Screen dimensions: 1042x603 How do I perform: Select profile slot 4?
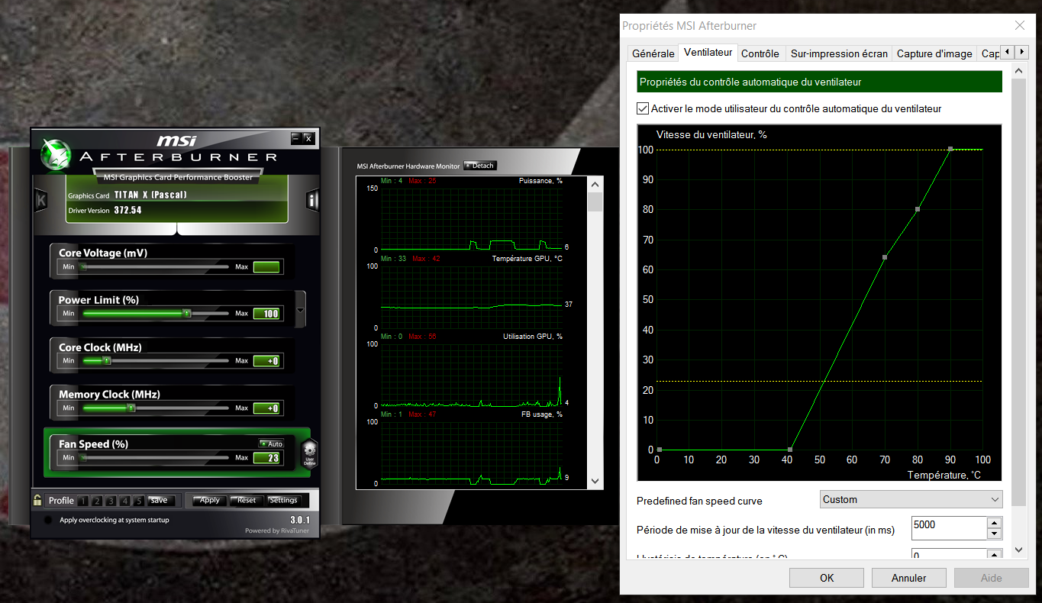click(125, 501)
